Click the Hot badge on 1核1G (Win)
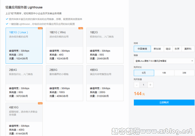 click(81, 28)
